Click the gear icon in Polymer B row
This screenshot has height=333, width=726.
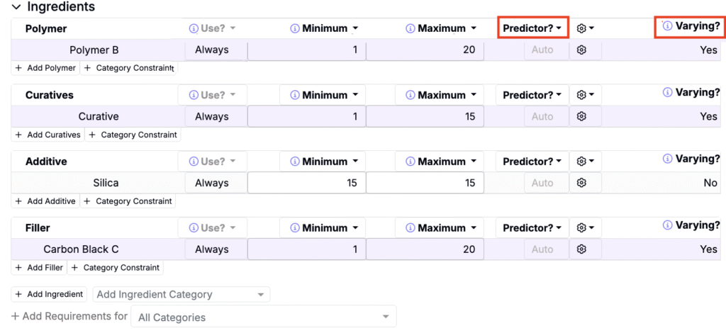pos(581,50)
